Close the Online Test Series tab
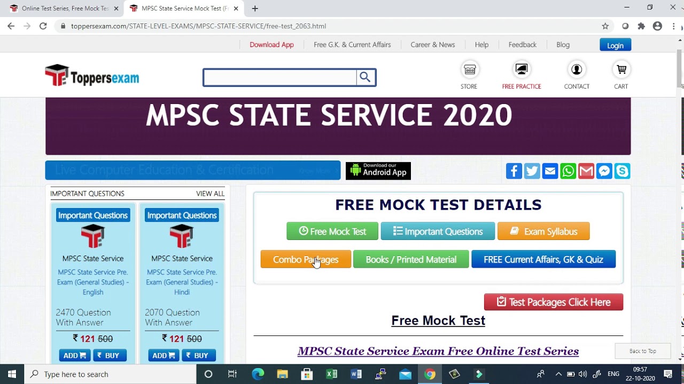The height and width of the screenshot is (384, 684). [x=116, y=9]
